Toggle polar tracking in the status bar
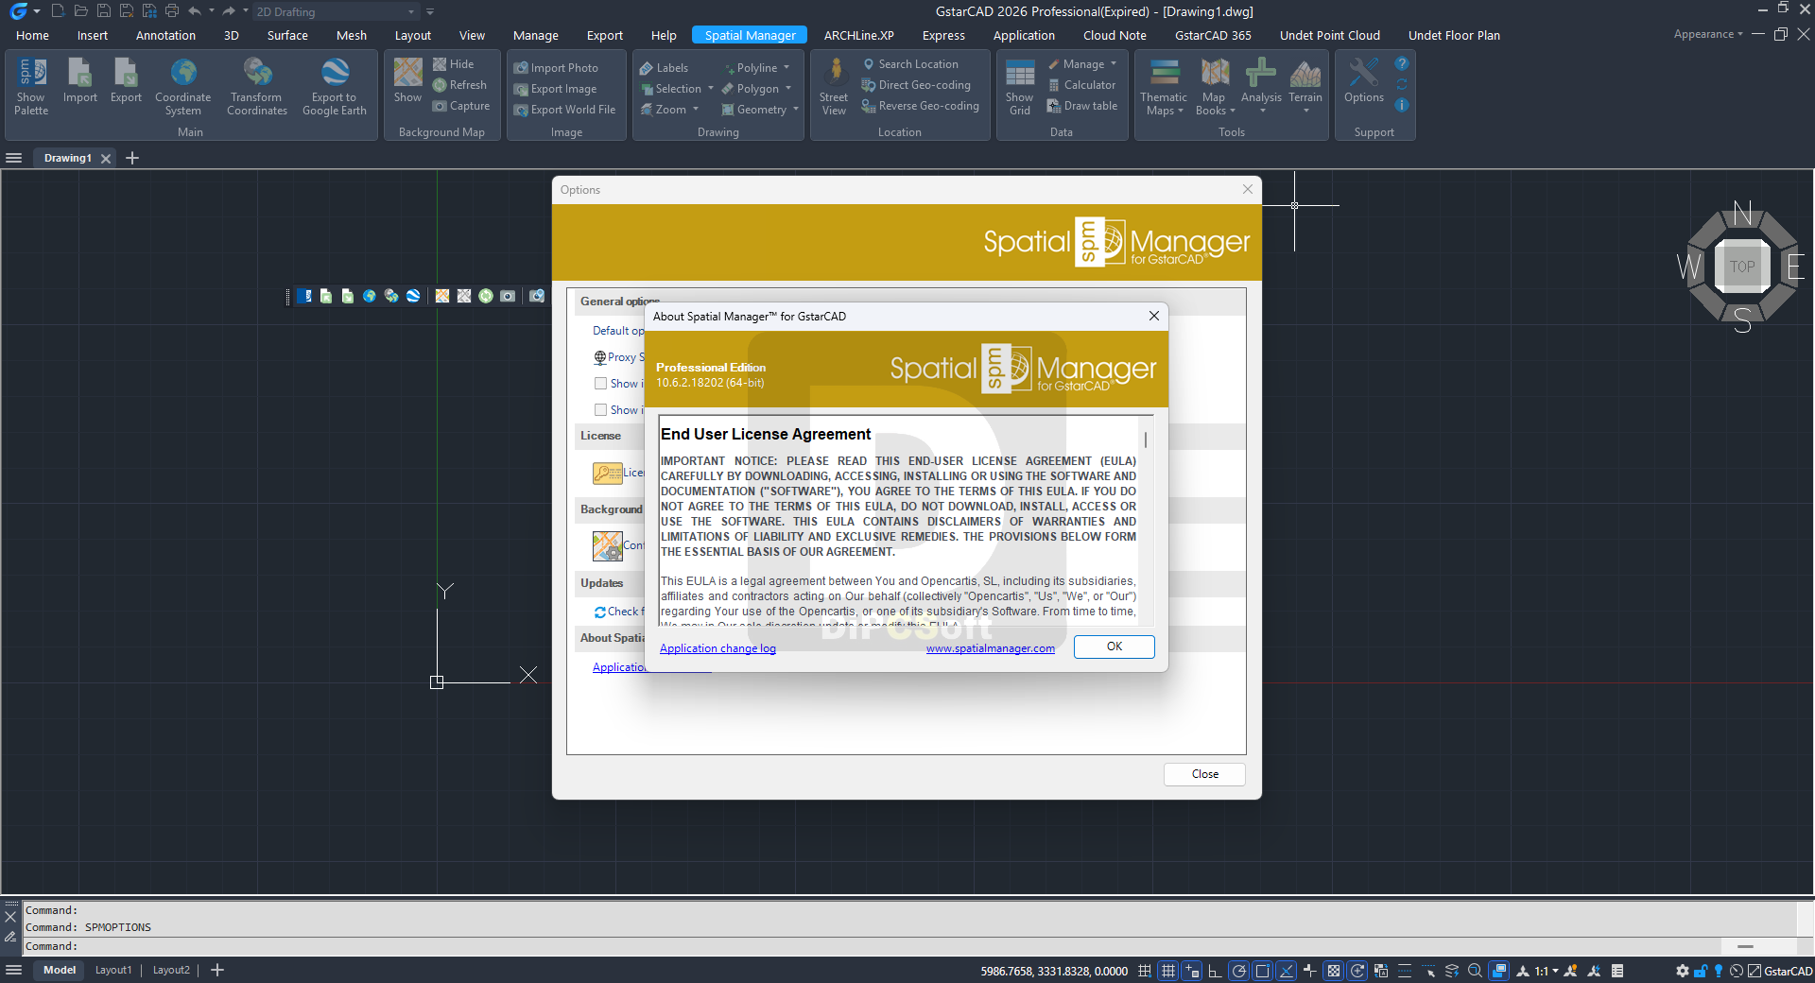1815x983 pixels. pos(1238,971)
